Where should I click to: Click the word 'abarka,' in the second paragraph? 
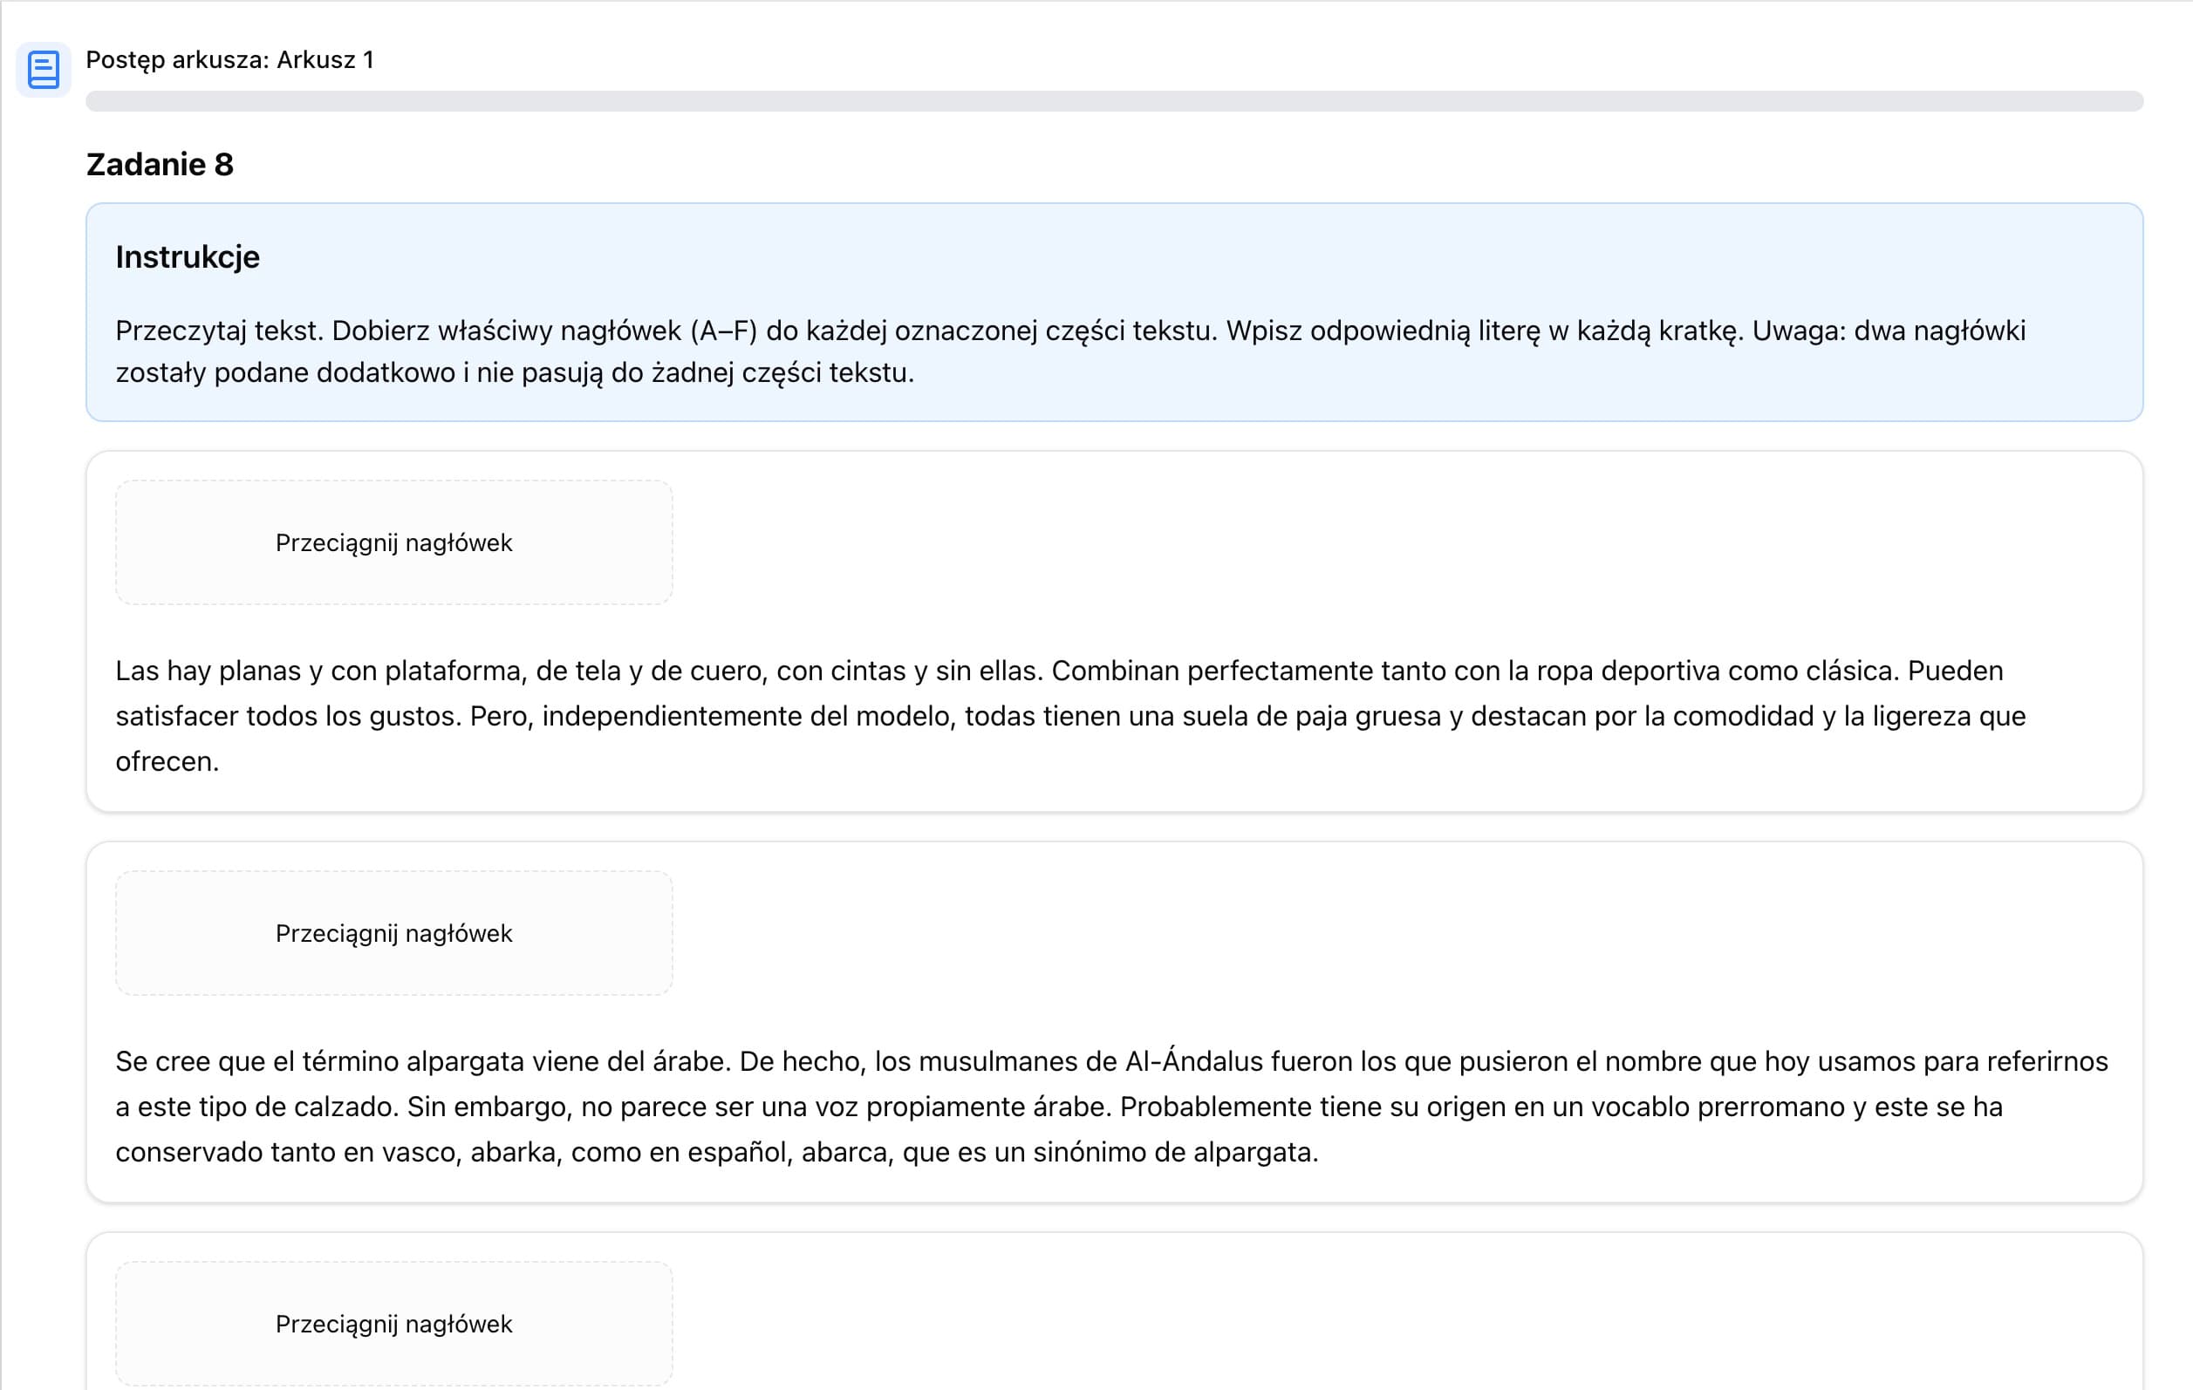coord(516,1153)
